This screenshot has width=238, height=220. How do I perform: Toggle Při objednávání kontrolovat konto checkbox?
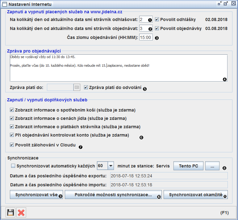[x=12, y=135]
